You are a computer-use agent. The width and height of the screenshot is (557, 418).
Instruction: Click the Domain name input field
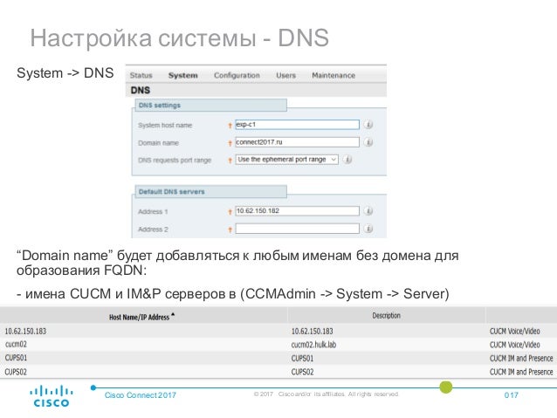[297, 142]
